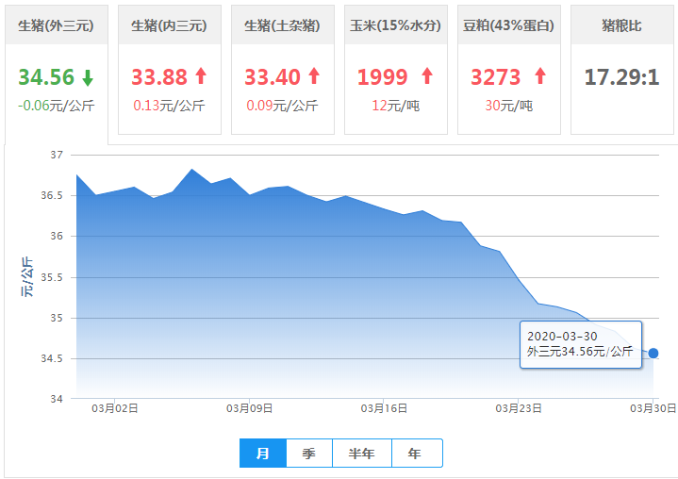
Task: Select the 半年 time range
Action: tap(362, 454)
